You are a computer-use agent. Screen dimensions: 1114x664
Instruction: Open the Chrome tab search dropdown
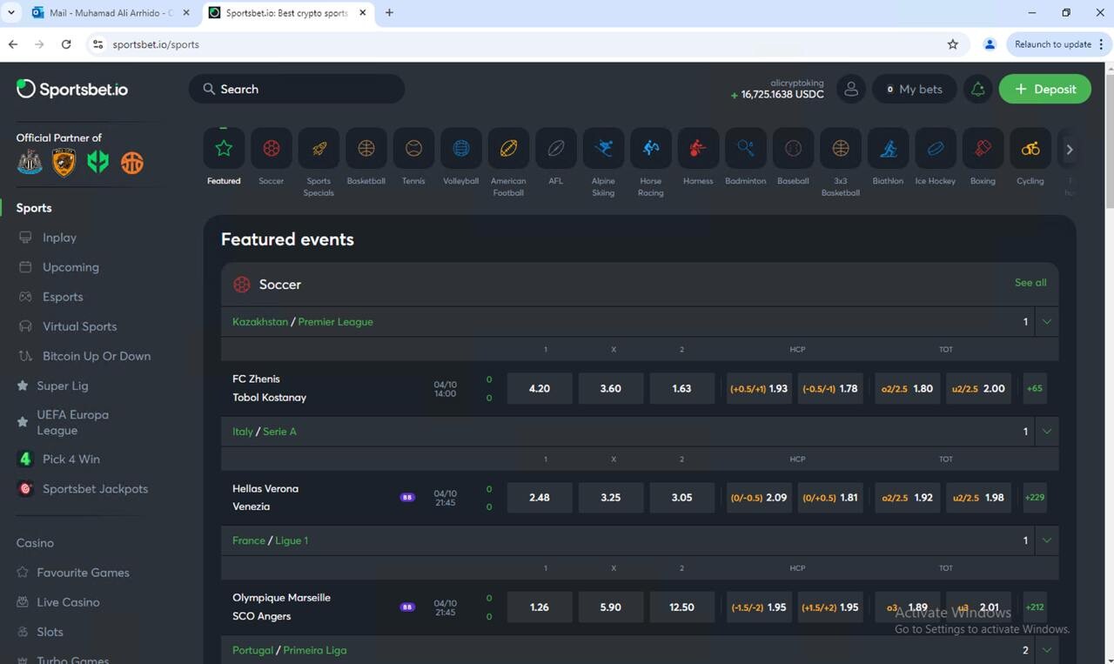11,13
